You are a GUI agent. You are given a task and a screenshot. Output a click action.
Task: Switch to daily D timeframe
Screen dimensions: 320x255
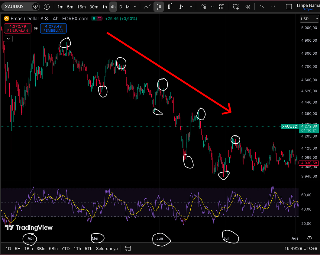(121, 7)
